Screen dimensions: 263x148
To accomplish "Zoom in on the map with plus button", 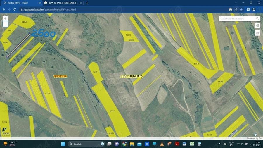I will click(5, 18).
